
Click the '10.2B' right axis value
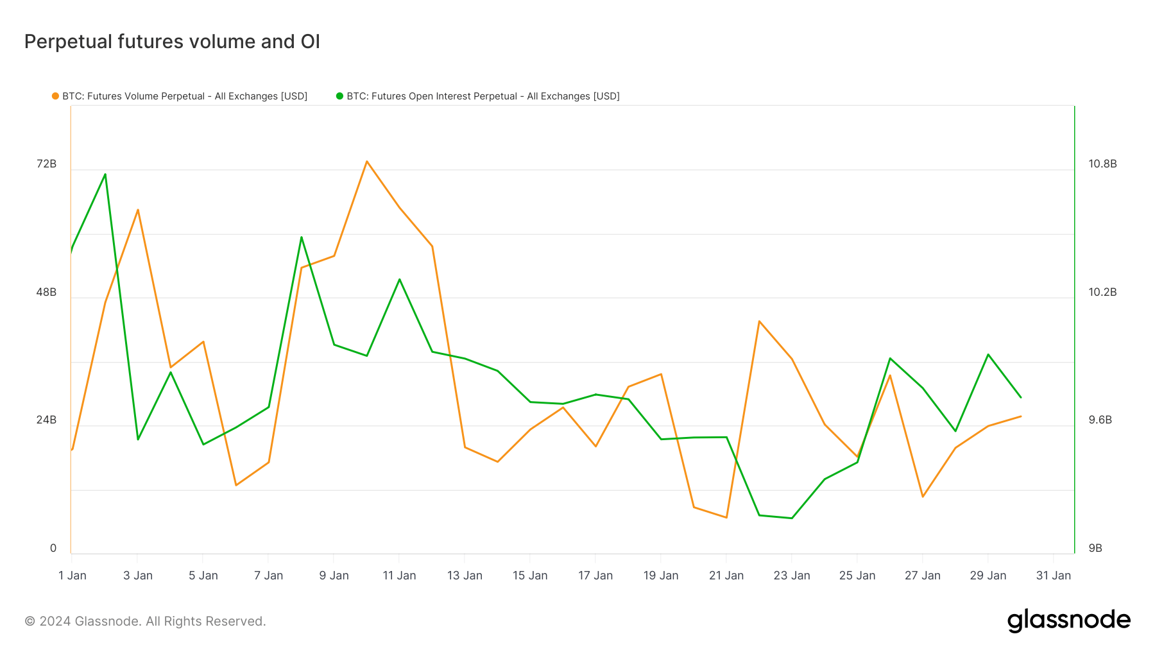pyautogui.click(x=1102, y=293)
